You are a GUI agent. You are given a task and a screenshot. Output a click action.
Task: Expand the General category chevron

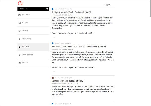click(20, 31)
